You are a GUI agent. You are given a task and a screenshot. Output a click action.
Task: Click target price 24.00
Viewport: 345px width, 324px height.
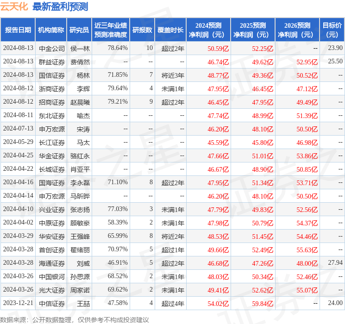point(335,303)
